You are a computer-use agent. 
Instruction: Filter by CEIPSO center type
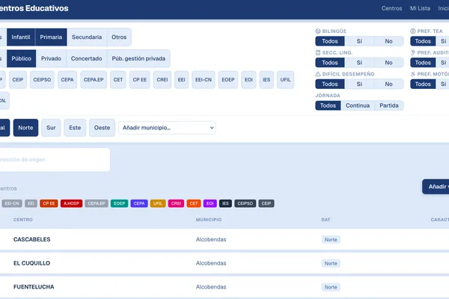42,80
